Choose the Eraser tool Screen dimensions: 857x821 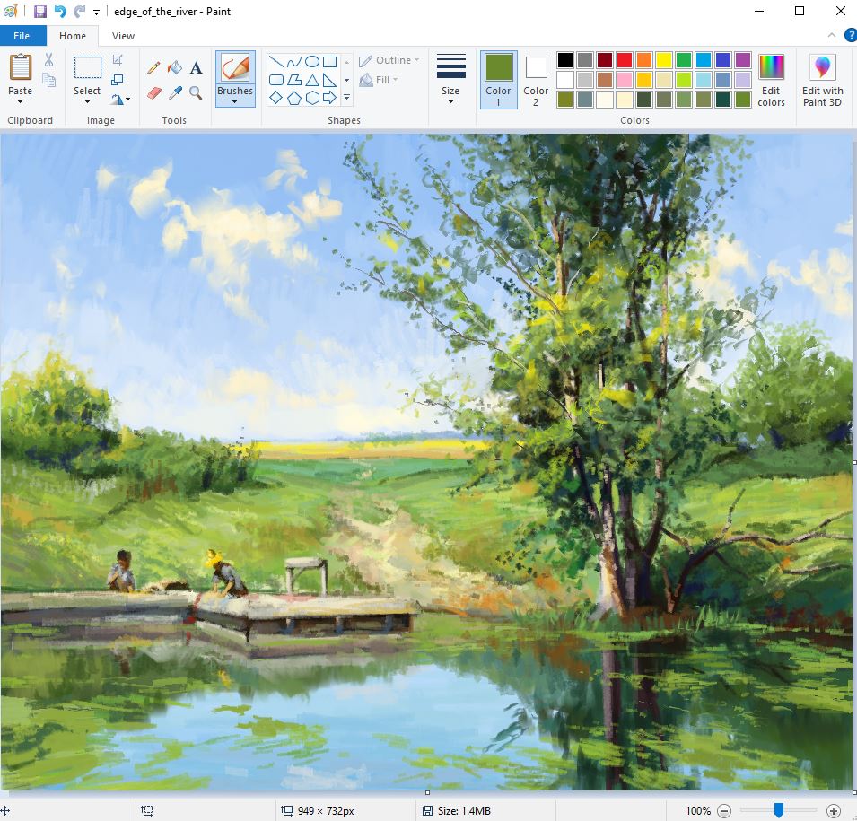click(x=153, y=92)
